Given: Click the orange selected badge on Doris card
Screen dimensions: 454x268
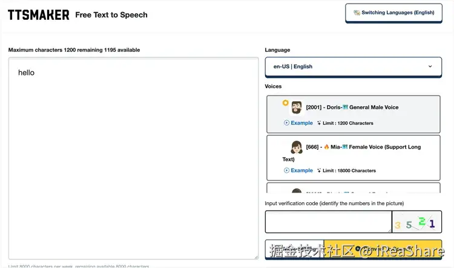Looking at the screenshot, I should click(x=286, y=103).
